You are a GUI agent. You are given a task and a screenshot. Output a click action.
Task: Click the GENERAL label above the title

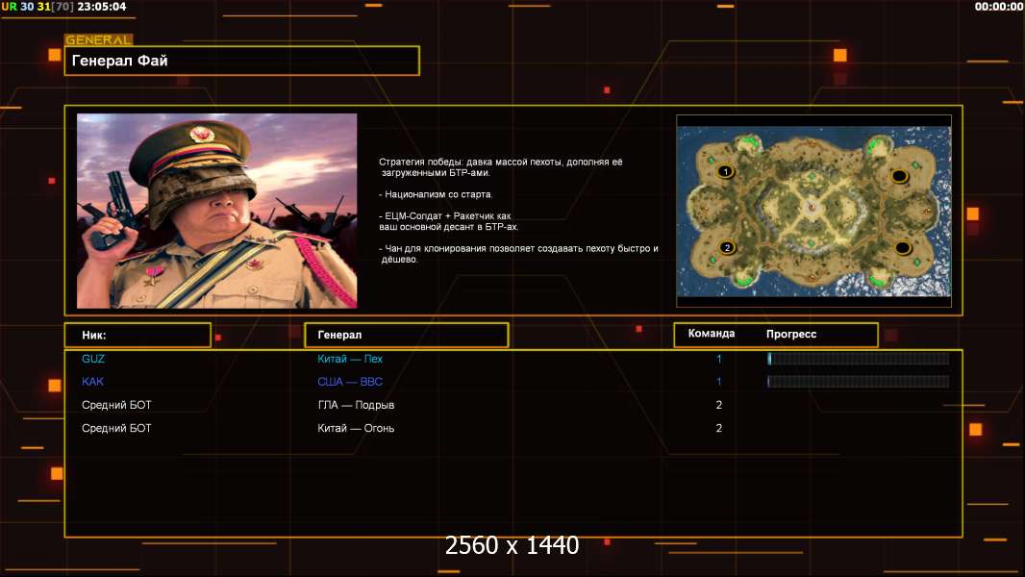(99, 39)
